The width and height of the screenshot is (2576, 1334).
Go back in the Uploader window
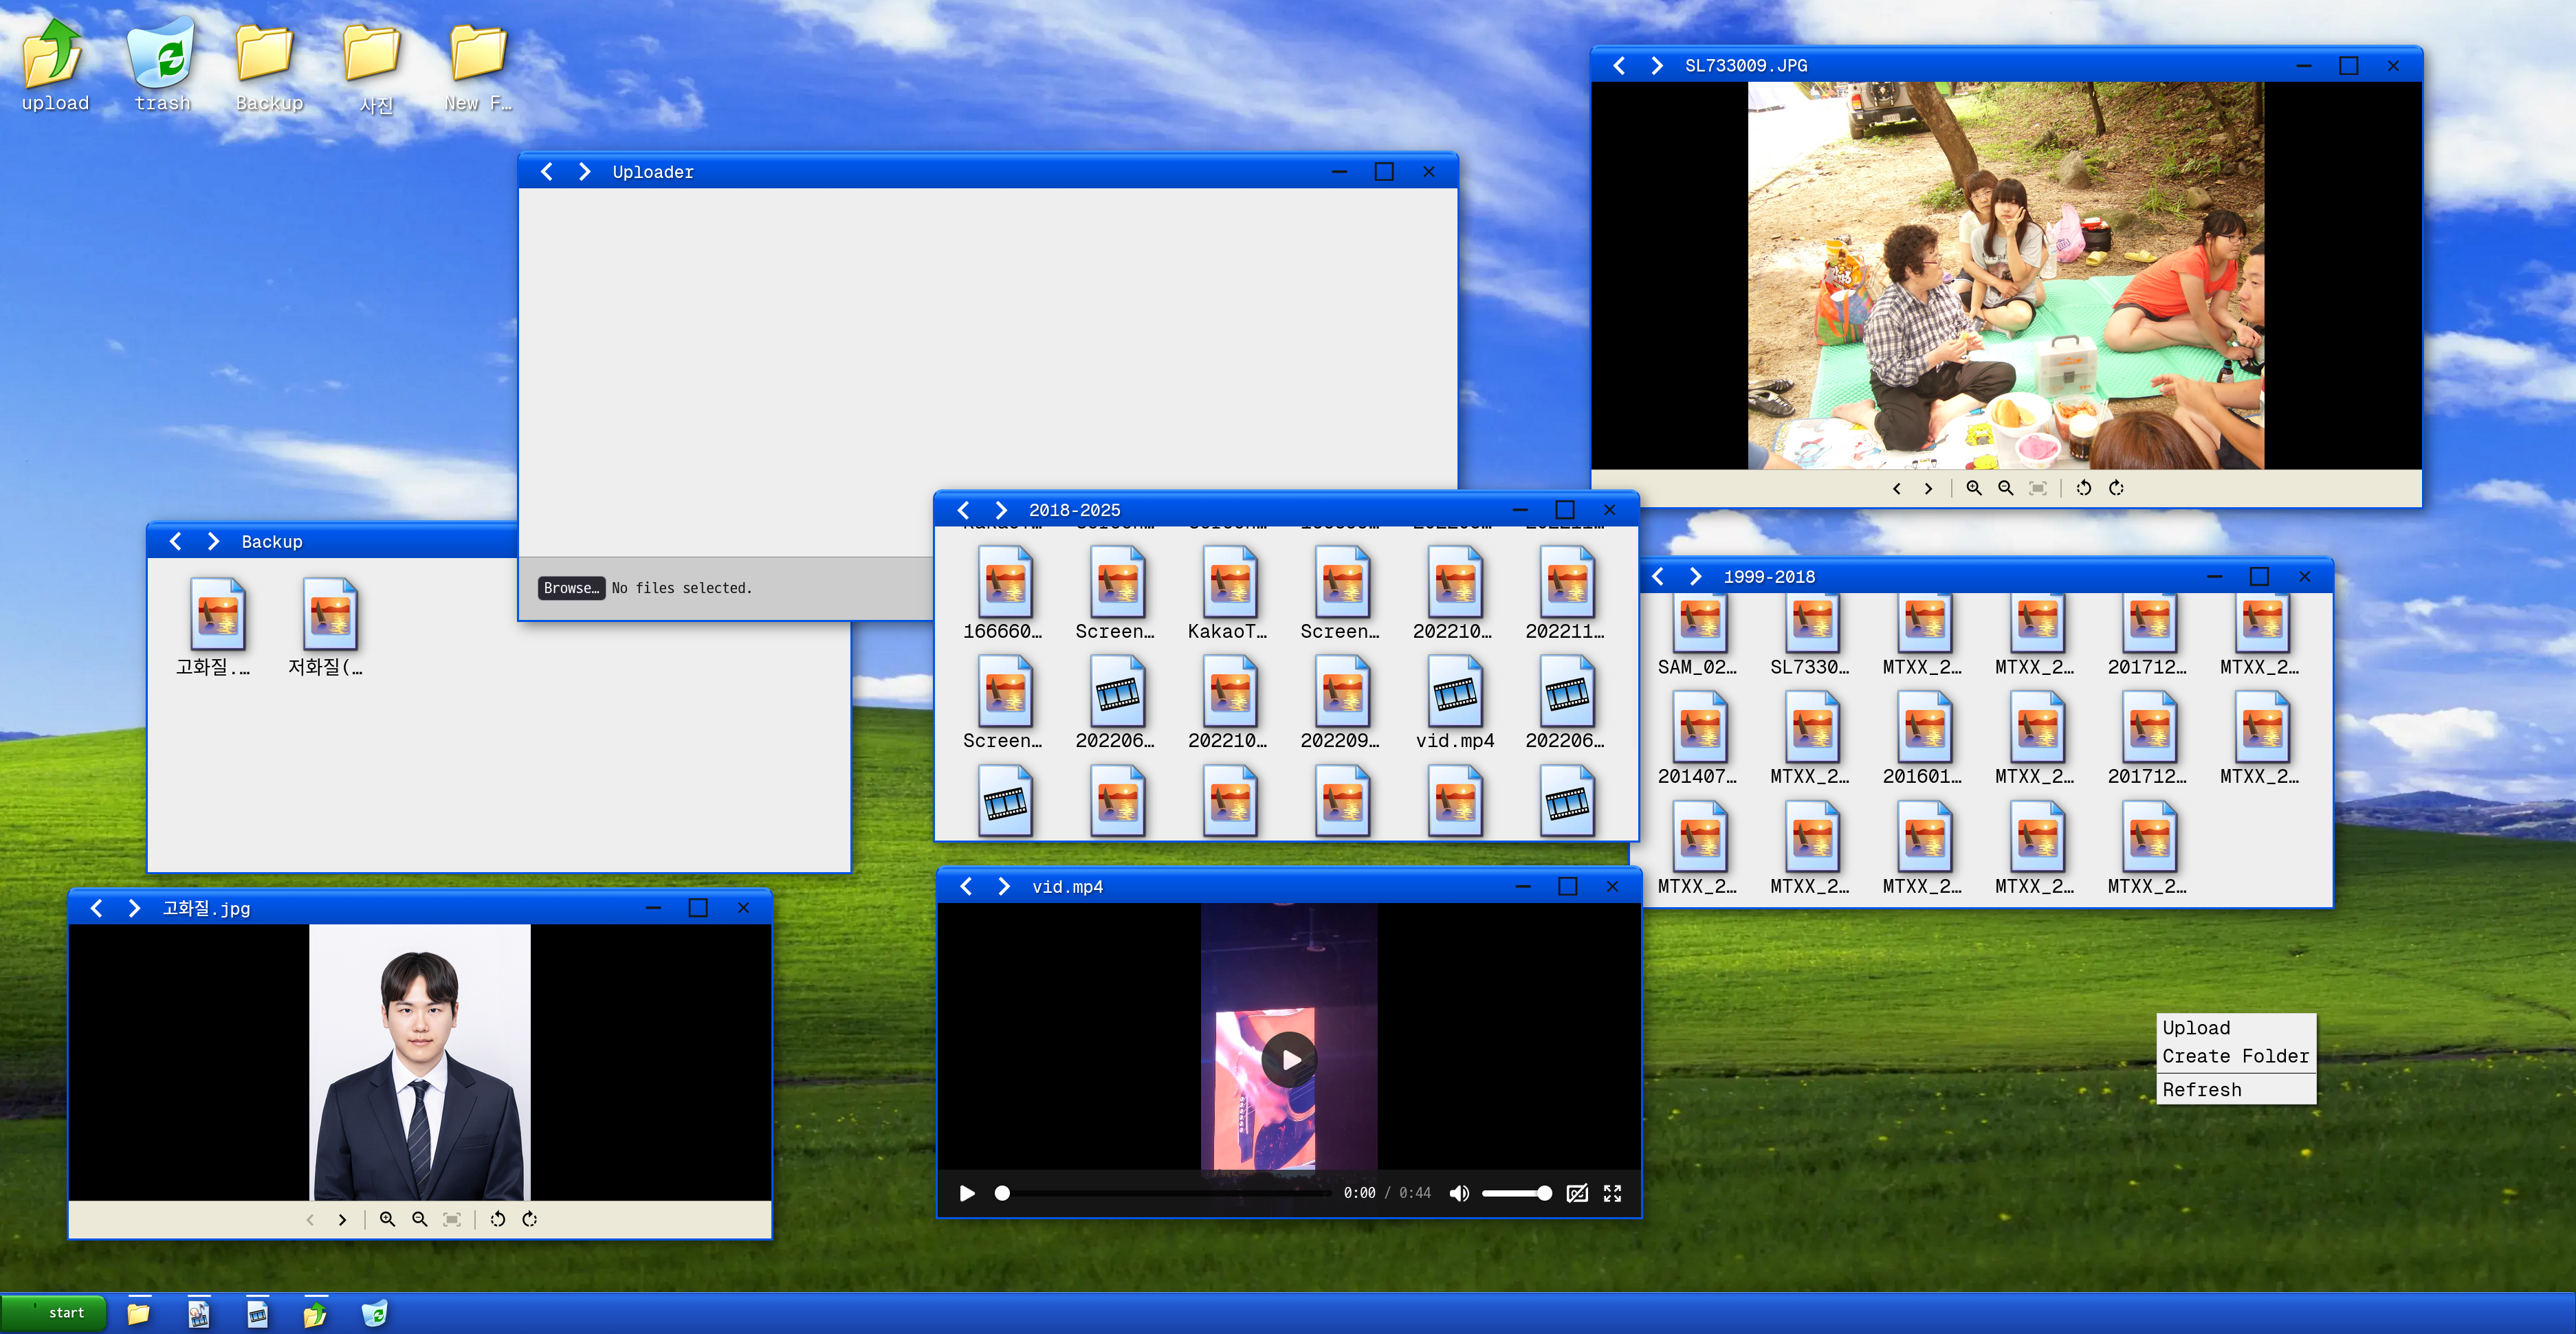coord(547,172)
